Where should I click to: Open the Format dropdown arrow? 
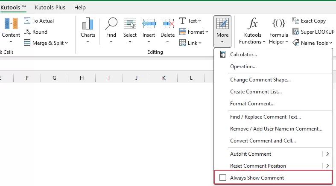click(x=207, y=32)
